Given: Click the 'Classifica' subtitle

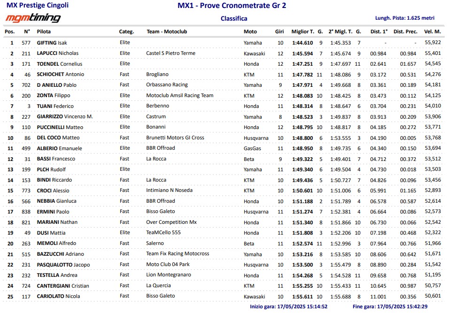Looking at the screenshot, I should [234, 18].
